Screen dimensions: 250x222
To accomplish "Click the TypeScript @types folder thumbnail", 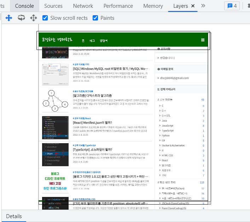I will (x=55, y=154).
